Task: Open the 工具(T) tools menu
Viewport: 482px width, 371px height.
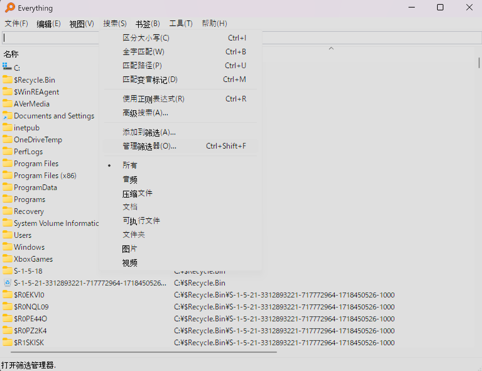Action: [x=181, y=24]
